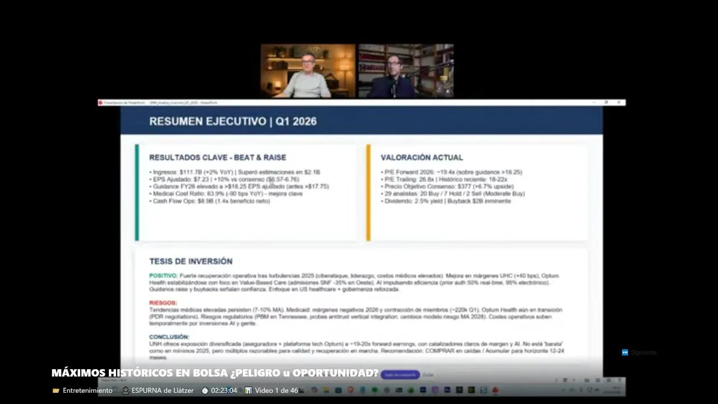Image resolution: width=718 pixels, height=404 pixels.
Task: Click the Cash Flow Ops: $8.9B bullet line
Action: (x=210, y=201)
